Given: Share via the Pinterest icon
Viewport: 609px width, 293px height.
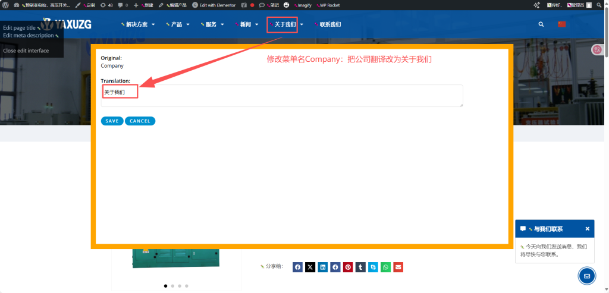Looking at the screenshot, I should (x=348, y=267).
